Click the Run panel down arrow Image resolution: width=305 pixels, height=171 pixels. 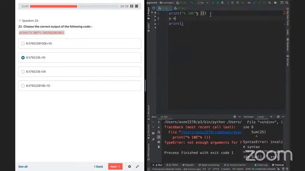159,127
